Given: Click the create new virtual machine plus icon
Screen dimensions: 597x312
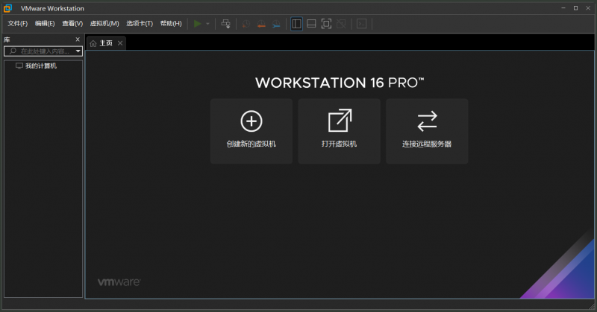Looking at the screenshot, I should [251, 121].
